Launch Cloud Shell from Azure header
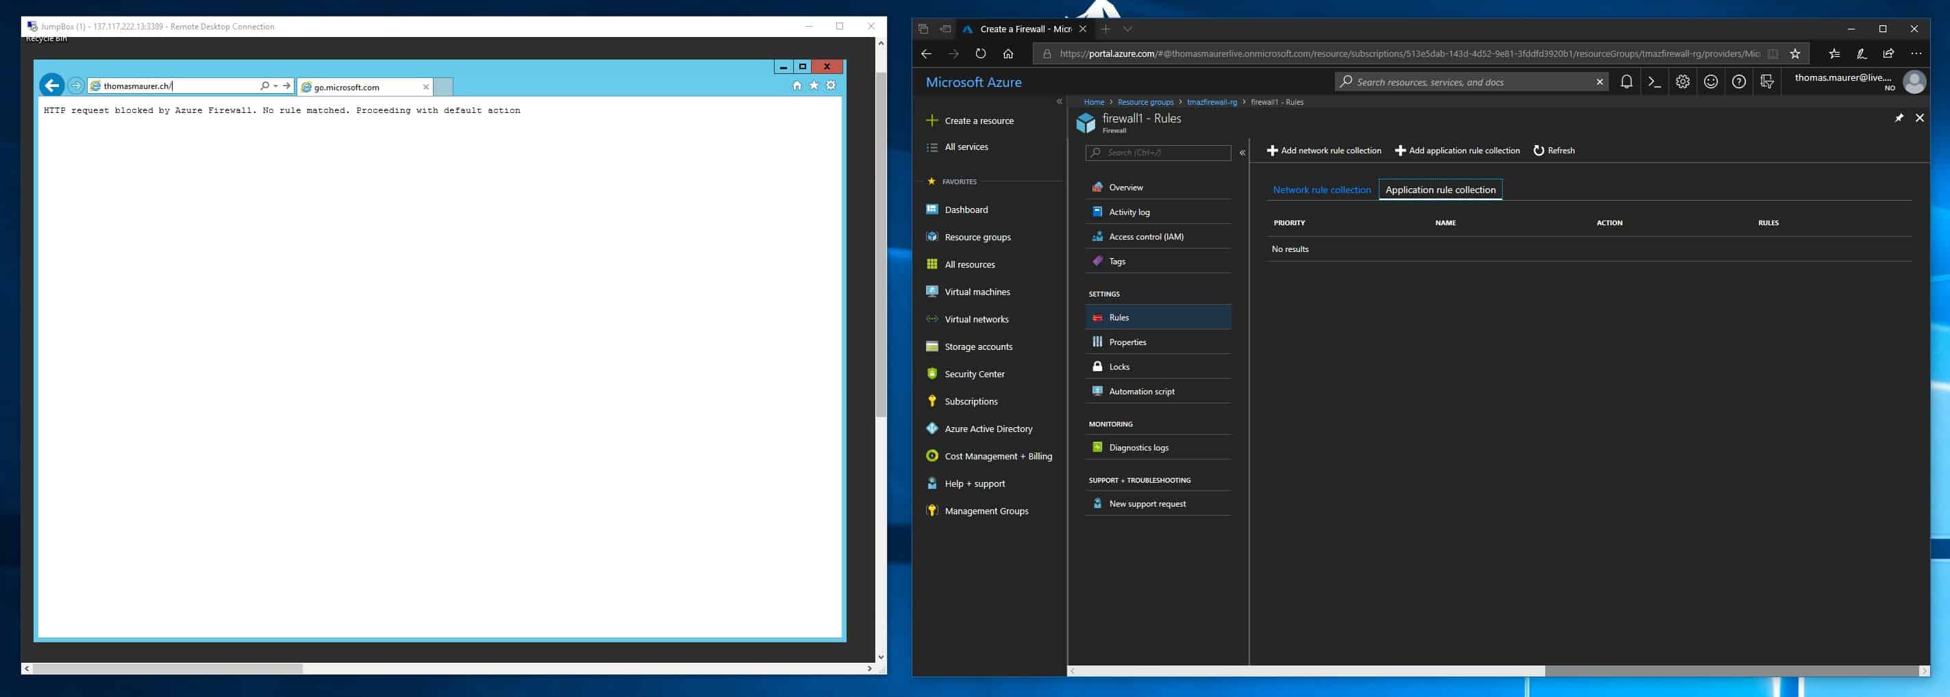Image resolution: width=1950 pixels, height=697 pixels. (x=1654, y=81)
